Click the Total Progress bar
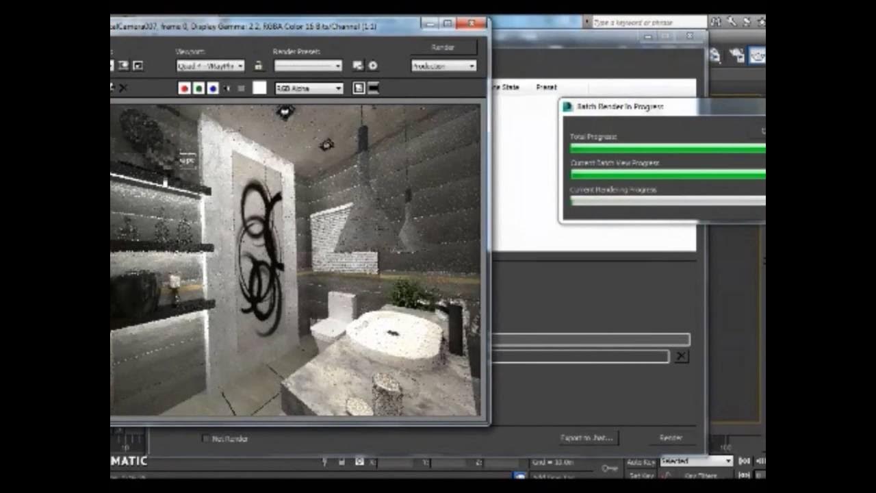 coord(667,149)
